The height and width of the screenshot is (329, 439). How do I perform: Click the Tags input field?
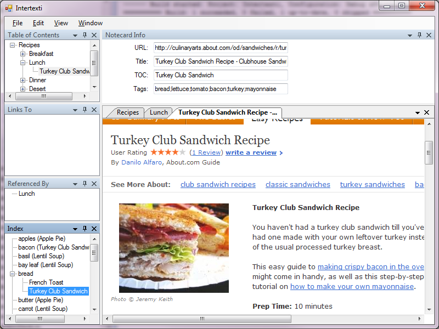(x=221, y=89)
